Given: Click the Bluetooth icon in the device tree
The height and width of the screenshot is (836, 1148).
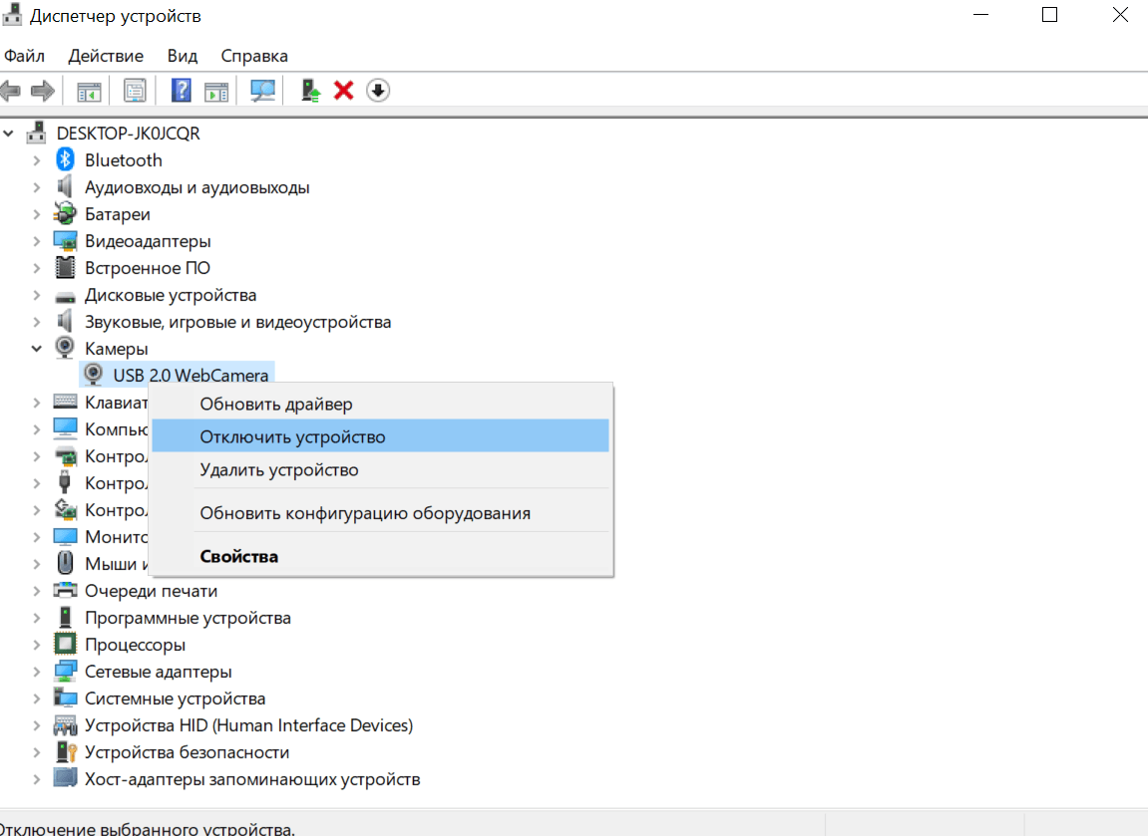Looking at the screenshot, I should [66, 160].
